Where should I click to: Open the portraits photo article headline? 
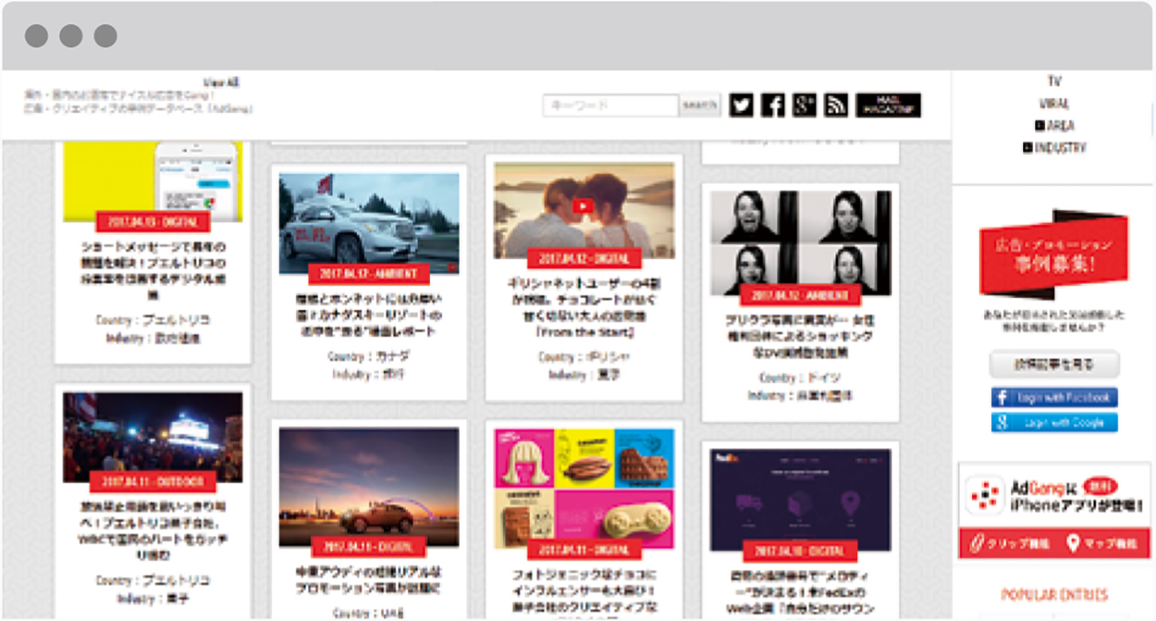[x=801, y=335]
